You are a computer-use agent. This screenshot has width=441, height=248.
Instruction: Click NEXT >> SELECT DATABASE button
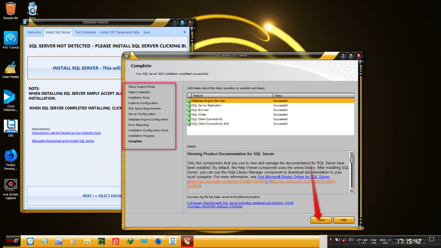[75, 196]
